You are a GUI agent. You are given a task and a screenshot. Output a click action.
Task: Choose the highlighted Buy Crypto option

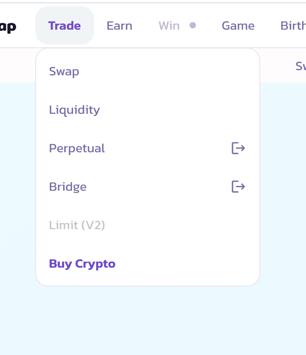tap(82, 264)
